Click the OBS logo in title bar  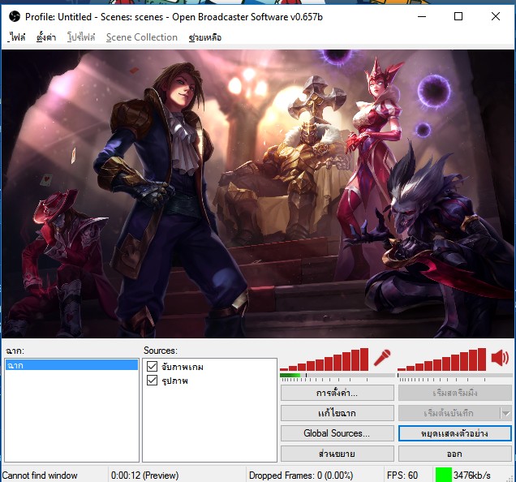tap(14, 16)
